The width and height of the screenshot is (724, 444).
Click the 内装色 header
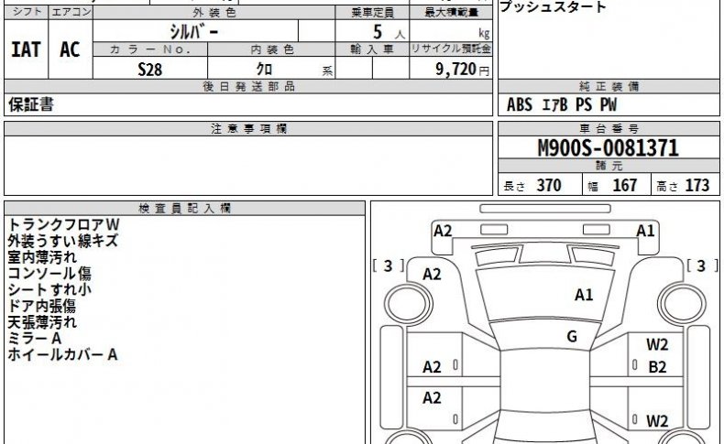(x=271, y=49)
